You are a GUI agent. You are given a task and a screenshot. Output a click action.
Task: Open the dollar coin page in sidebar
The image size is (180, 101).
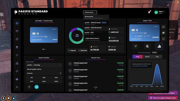[x=17, y=39]
